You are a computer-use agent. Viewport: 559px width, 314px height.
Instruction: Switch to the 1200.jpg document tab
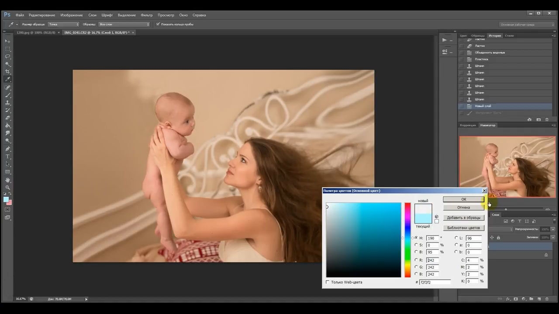(36, 33)
